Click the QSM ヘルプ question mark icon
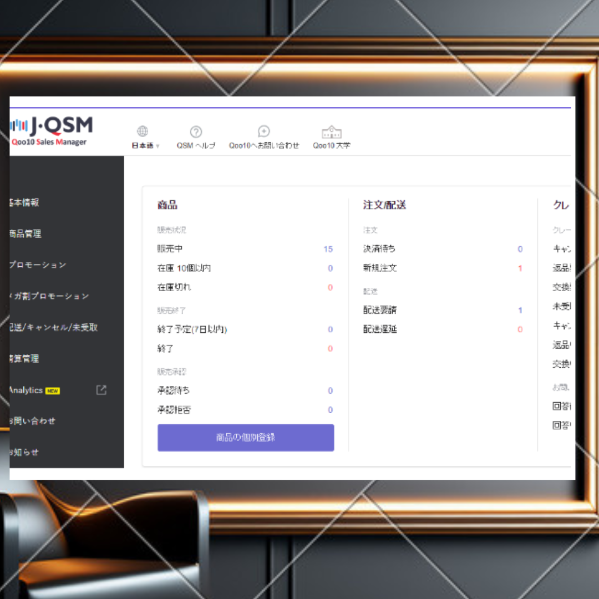 click(x=195, y=131)
